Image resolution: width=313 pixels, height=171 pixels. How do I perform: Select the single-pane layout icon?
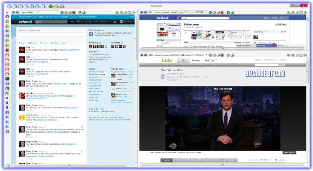tap(43, 6)
